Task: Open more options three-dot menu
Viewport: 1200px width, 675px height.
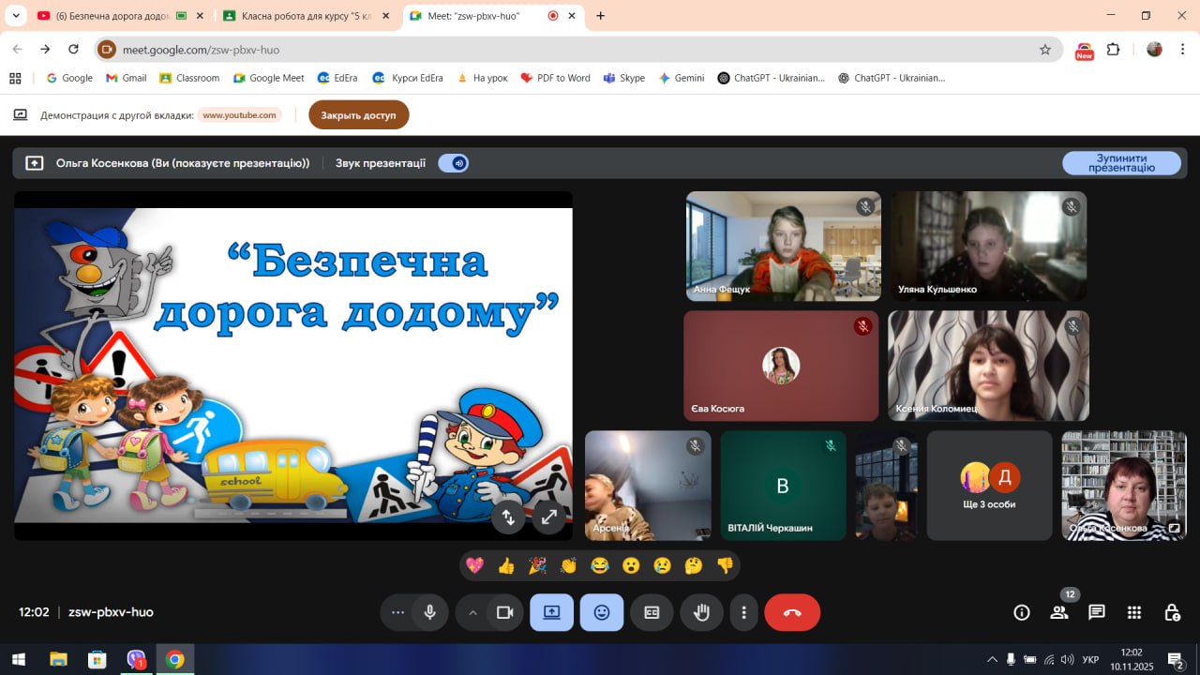Action: pyautogui.click(x=743, y=613)
